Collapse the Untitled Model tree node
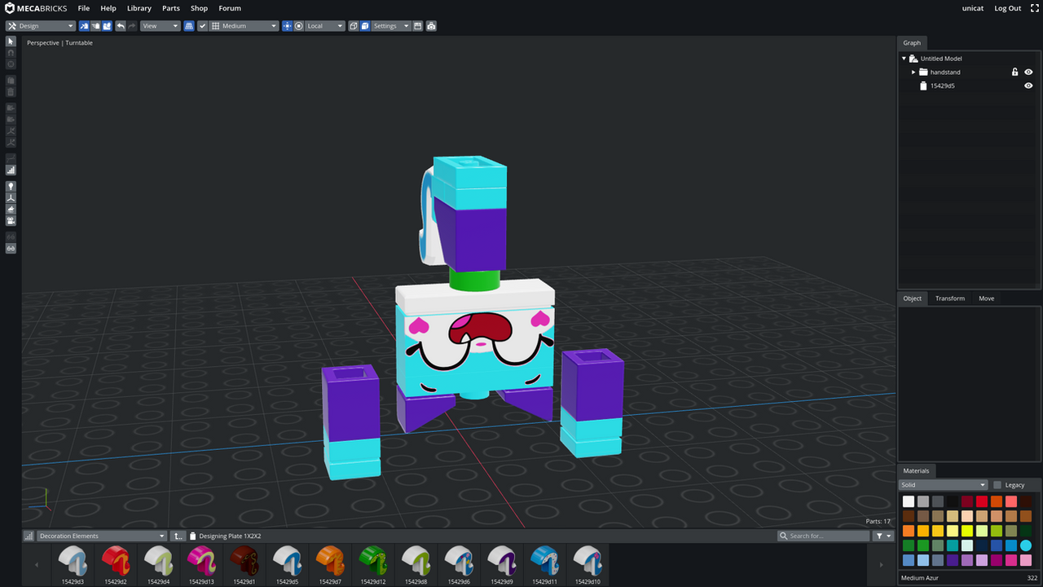This screenshot has height=587, width=1043. pyautogui.click(x=904, y=59)
